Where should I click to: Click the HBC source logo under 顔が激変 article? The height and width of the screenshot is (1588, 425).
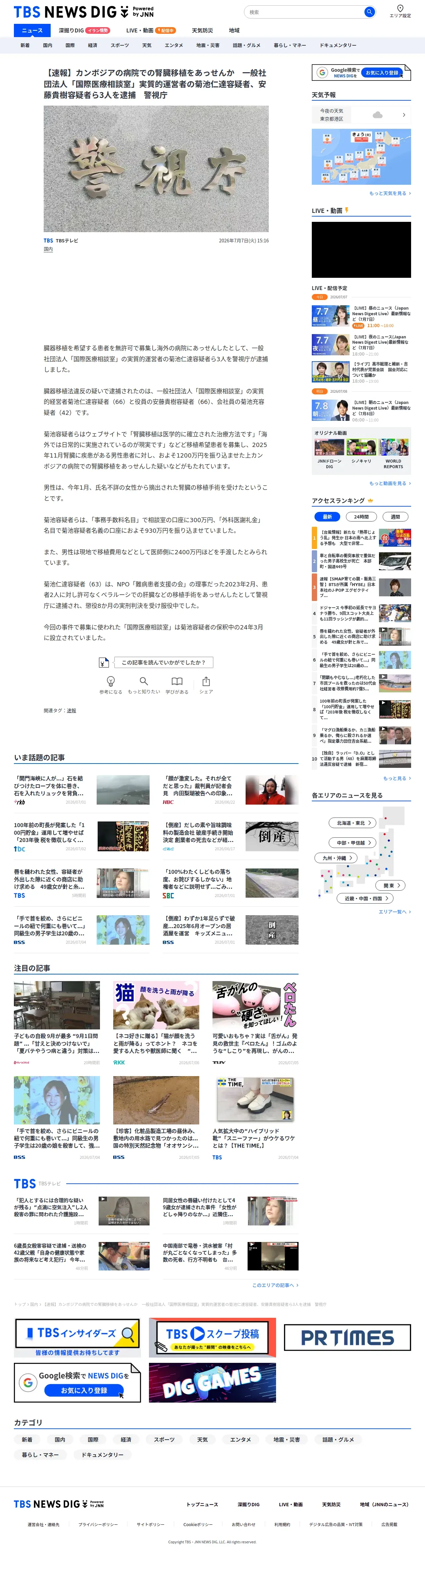168,802
